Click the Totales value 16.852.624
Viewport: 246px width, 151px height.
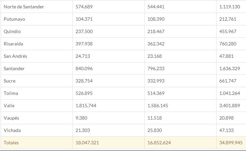159,143
